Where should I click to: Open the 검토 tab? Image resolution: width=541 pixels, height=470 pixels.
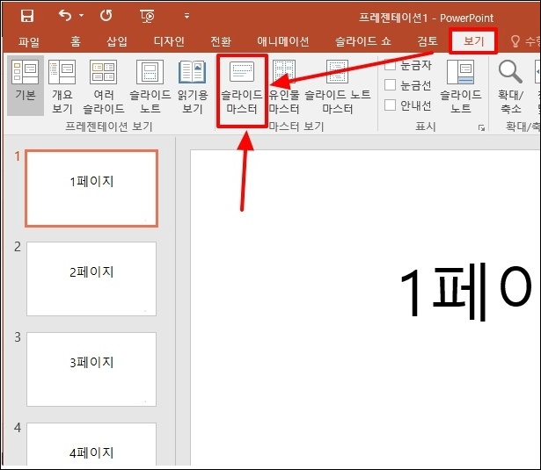[428, 41]
